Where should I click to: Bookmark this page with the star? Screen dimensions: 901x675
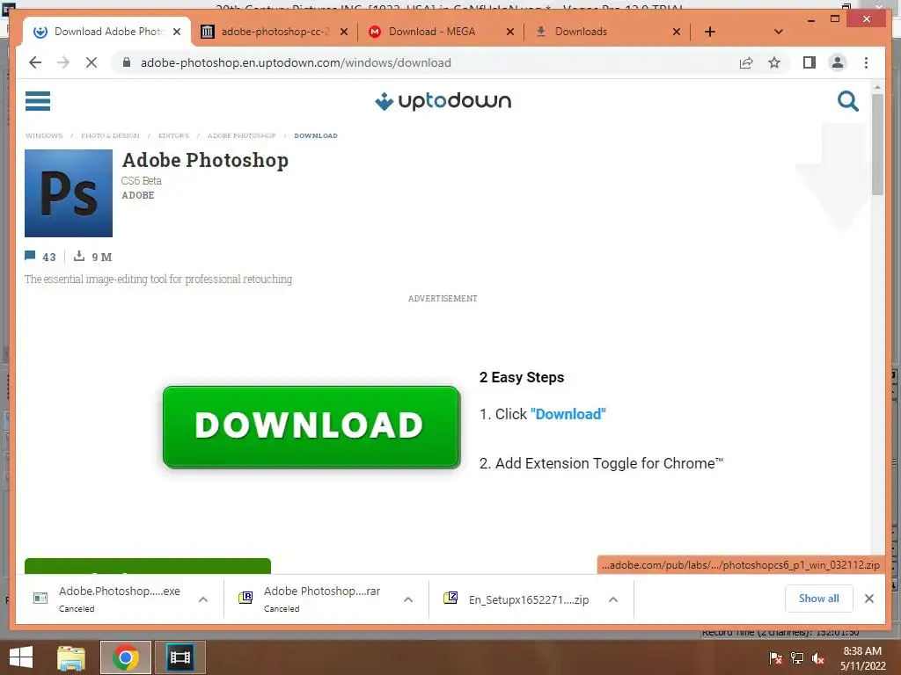pyautogui.click(x=774, y=62)
